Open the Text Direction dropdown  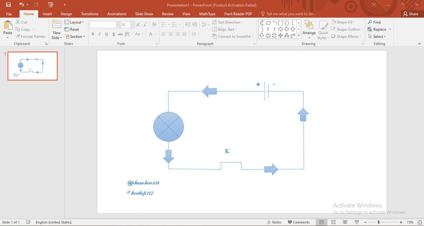tap(227, 22)
